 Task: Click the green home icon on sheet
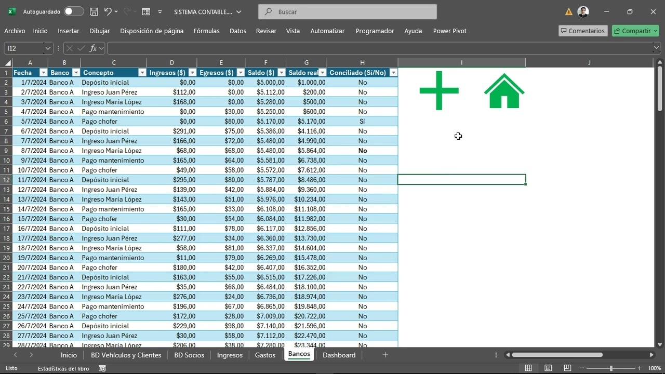pyautogui.click(x=504, y=91)
